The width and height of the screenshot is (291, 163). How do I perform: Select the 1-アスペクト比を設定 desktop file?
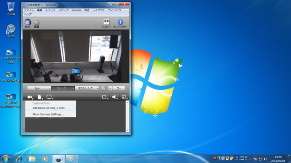point(11,57)
